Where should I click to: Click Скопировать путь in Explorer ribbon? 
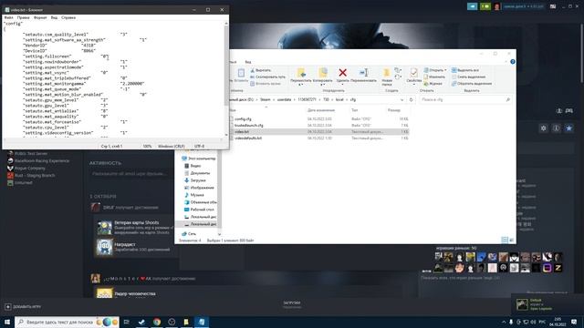coord(267,77)
